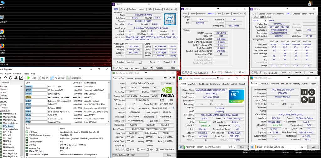This screenshot has height=158, width=321.
Task: Click the Bus Interface question mark icon
Action: pyautogui.click(x=173, y=108)
